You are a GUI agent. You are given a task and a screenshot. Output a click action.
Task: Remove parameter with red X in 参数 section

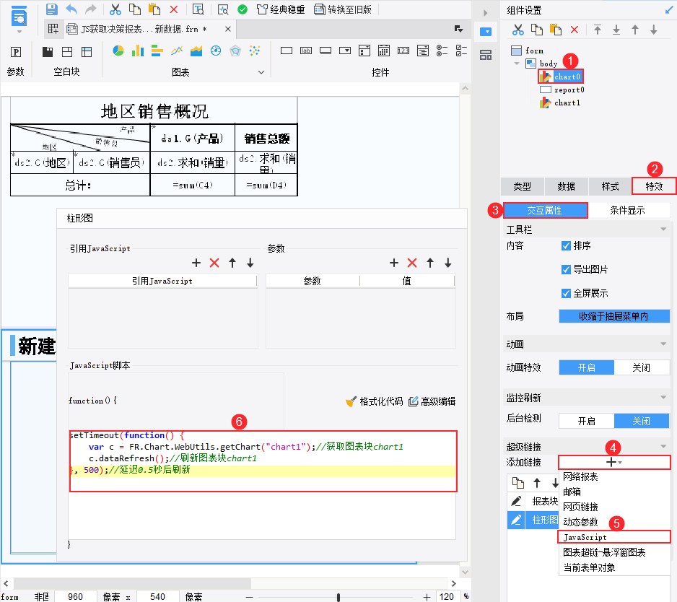412,263
